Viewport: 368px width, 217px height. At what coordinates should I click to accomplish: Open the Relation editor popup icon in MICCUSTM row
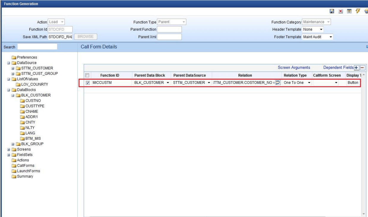click(x=278, y=83)
